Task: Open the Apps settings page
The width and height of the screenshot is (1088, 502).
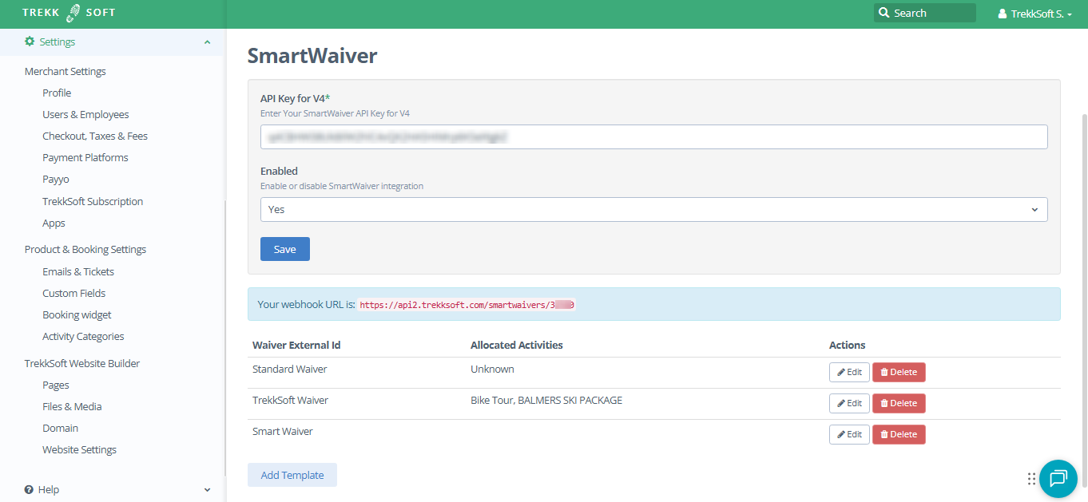Action: tap(54, 223)
